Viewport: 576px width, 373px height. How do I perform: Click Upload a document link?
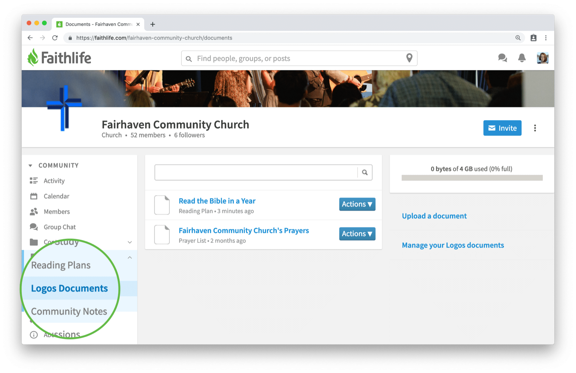point(434,216)
